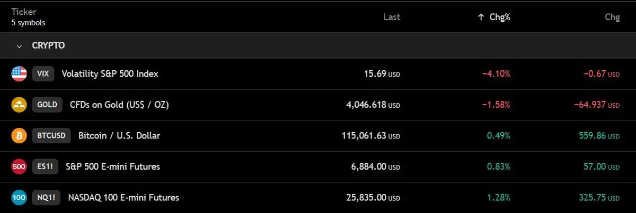Open Bitcoin / U.S. Dollar row
Screen dimensions: 636x213
[119, 136]
